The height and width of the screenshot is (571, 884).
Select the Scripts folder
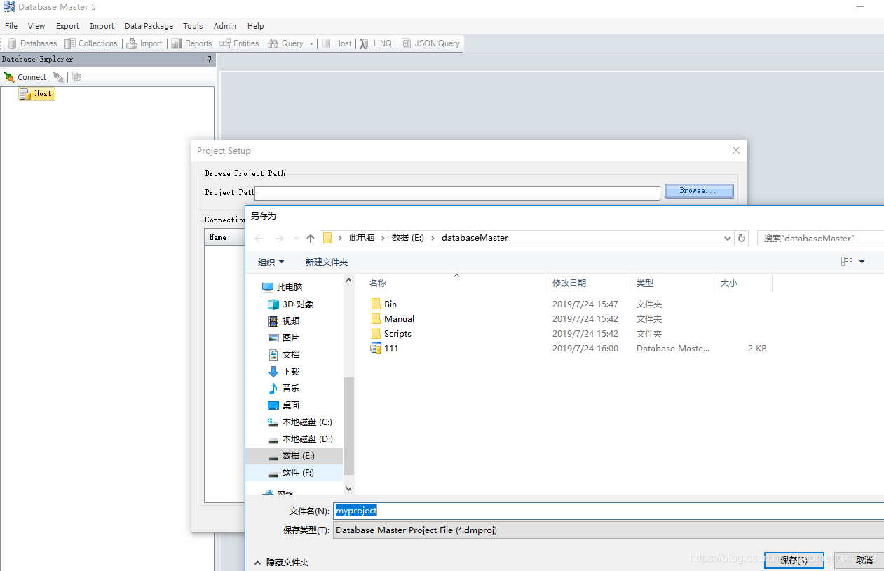click(x=391, y=334)
